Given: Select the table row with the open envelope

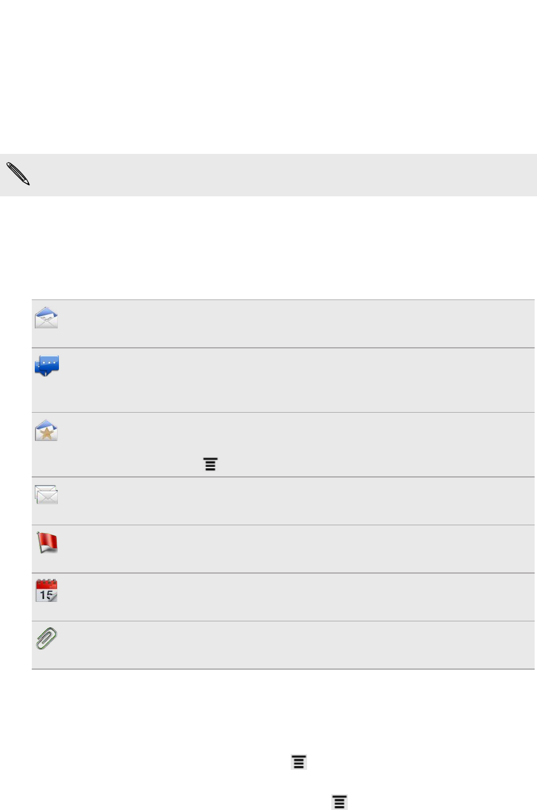Looking at the screenshot, I should pyautogui.click(x=283, y=324).
